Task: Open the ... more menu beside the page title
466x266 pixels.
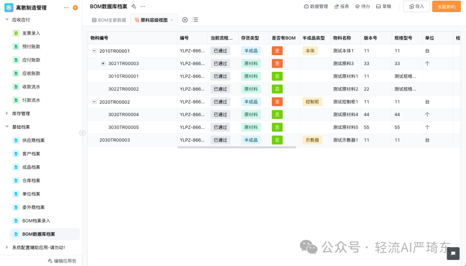Action: 142,6
